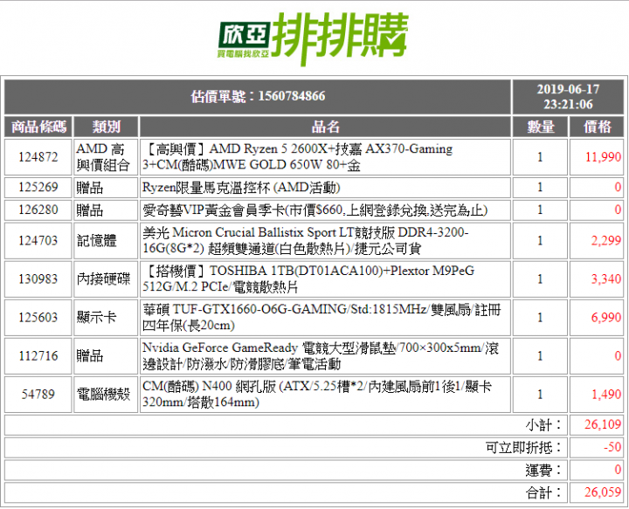Viewport: 629px width, 509px height.
Task: Click the 小計 label
Action: [x=544, y=425]
